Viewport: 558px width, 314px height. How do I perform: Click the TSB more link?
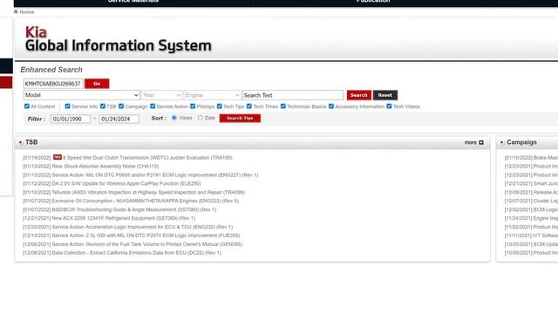(471, 142)
